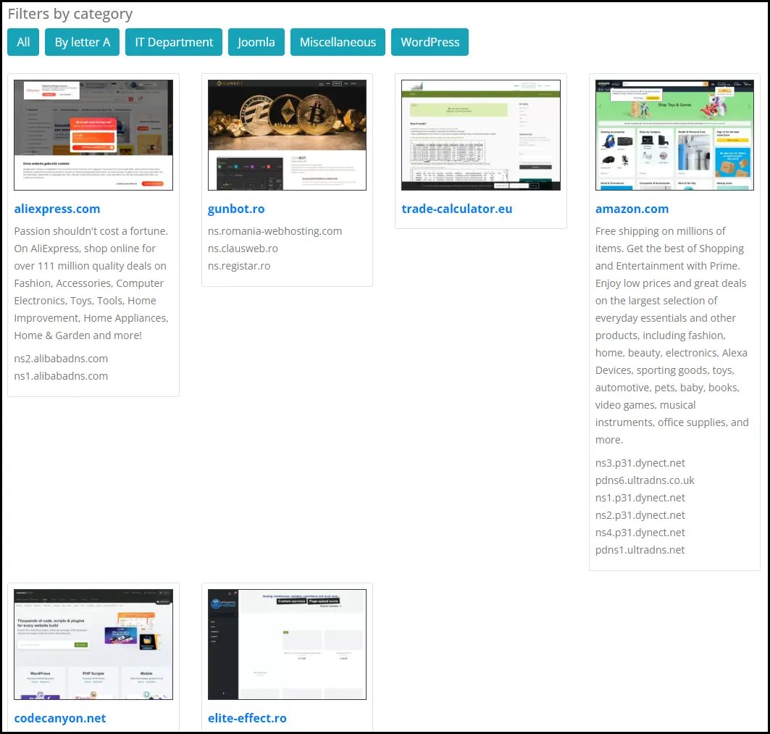
Task: Filter by Miscellaneous category
Action: point(338,42)
